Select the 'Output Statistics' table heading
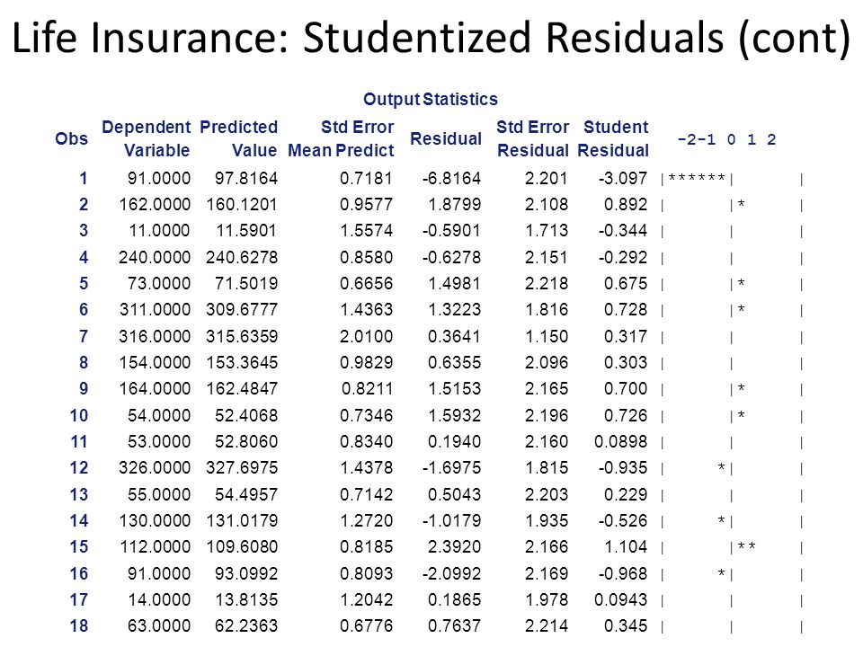The height and width of the screenshot is (647, 863). [x=431, y=99]
